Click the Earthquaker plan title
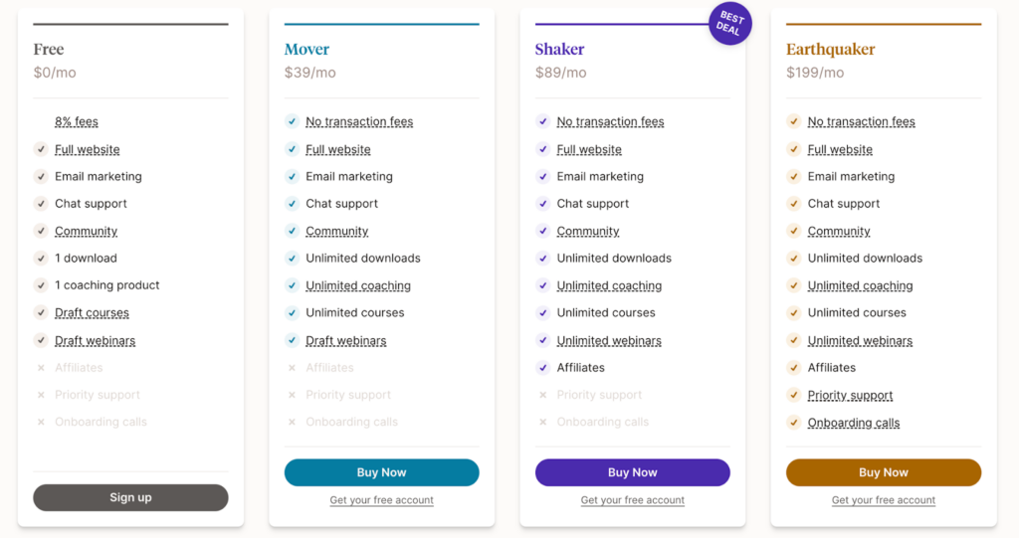1019x538 pixels. coord(830,49)
